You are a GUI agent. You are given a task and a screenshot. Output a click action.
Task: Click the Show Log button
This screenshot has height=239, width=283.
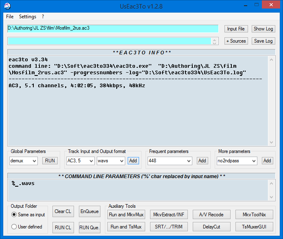tap(263, 29)
